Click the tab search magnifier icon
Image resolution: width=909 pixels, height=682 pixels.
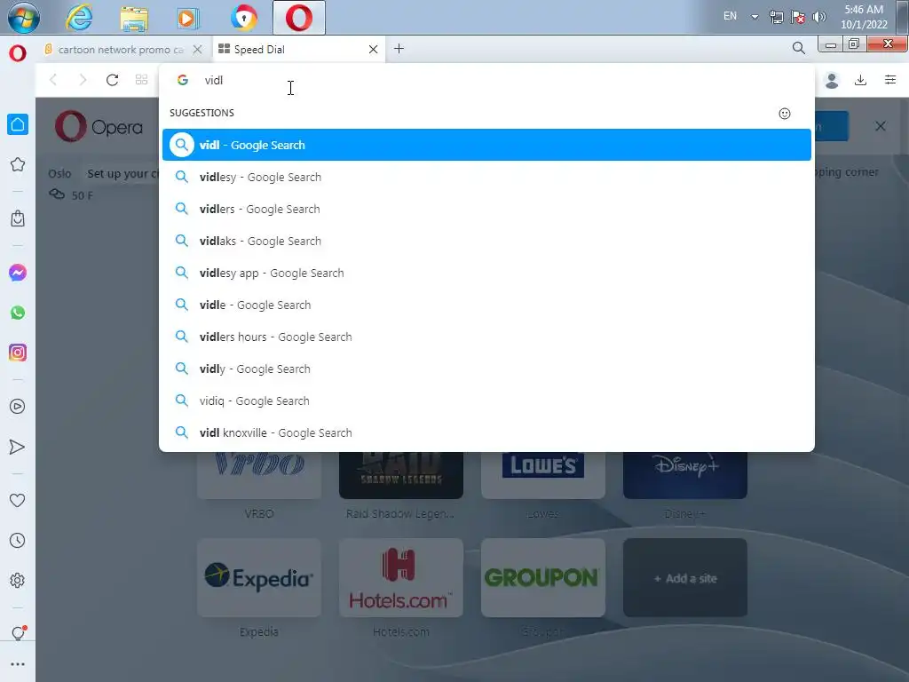tap(798, 49)
